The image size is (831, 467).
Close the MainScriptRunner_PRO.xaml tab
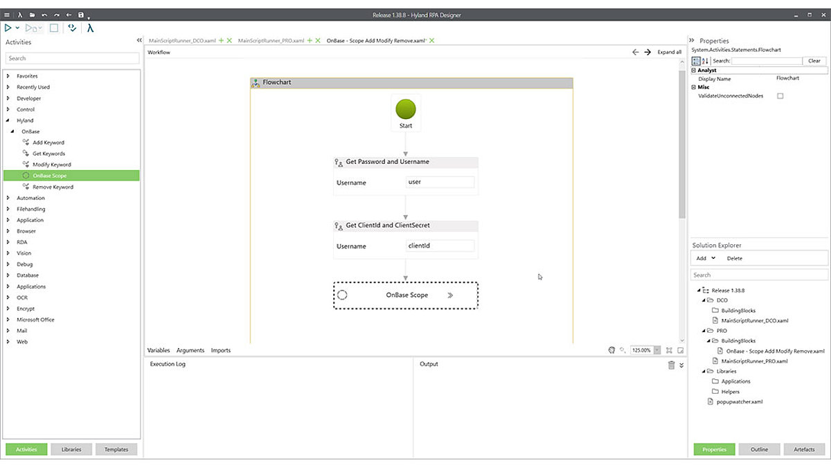pyautogui.click(x=318, y=41)
